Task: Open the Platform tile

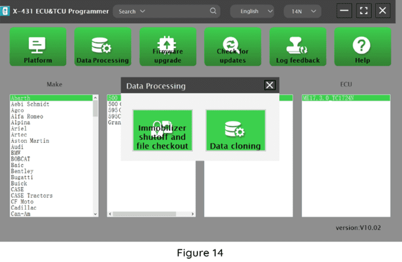Action: pyautogui.click(x=38, y=47)
